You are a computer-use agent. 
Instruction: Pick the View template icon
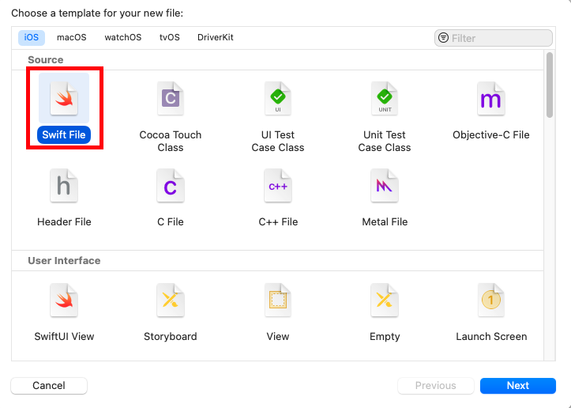point(278,300)
